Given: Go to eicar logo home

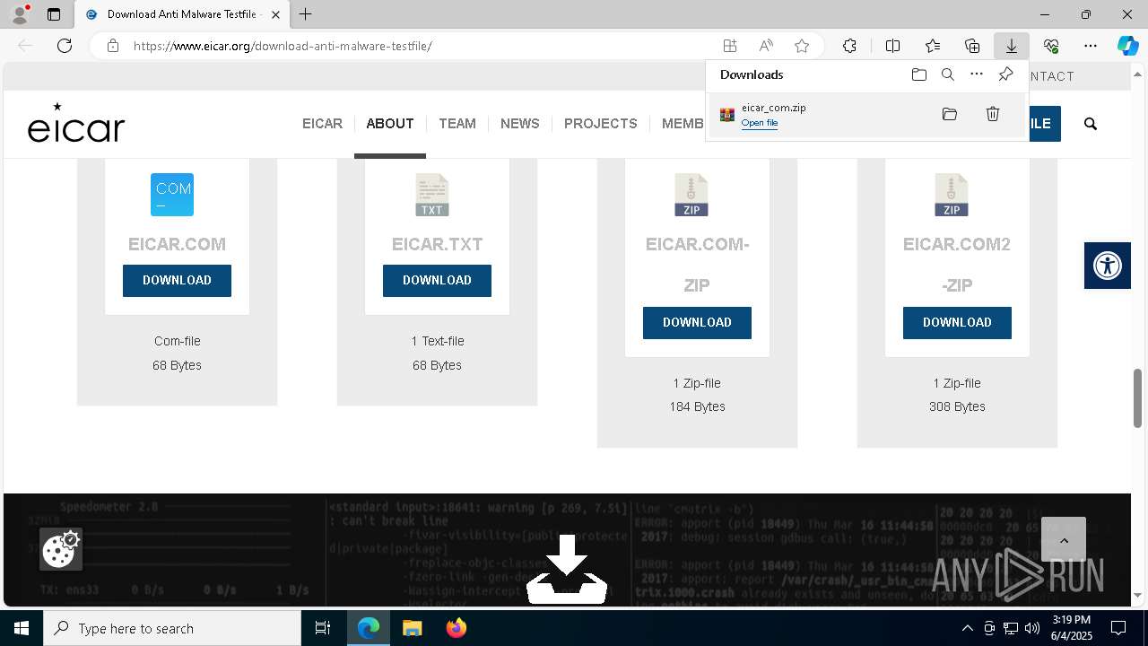Looking at the screenshot, I should 76,123.
